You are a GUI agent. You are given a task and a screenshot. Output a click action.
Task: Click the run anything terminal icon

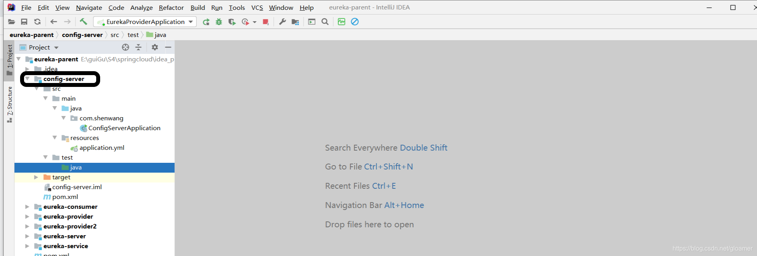pos(312,22)
